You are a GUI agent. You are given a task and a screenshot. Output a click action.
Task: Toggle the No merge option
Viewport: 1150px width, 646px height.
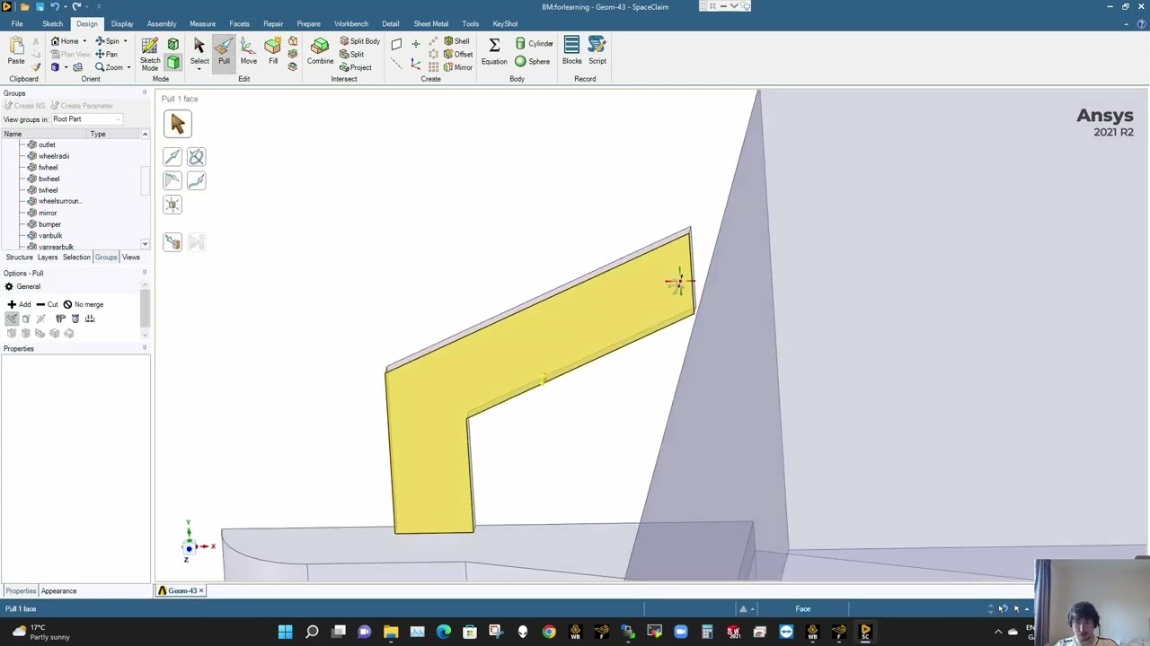coord(83,304)
